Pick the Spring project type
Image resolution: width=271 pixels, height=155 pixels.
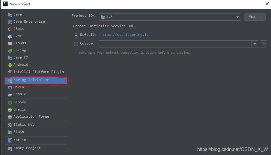(x=36, y=50)
